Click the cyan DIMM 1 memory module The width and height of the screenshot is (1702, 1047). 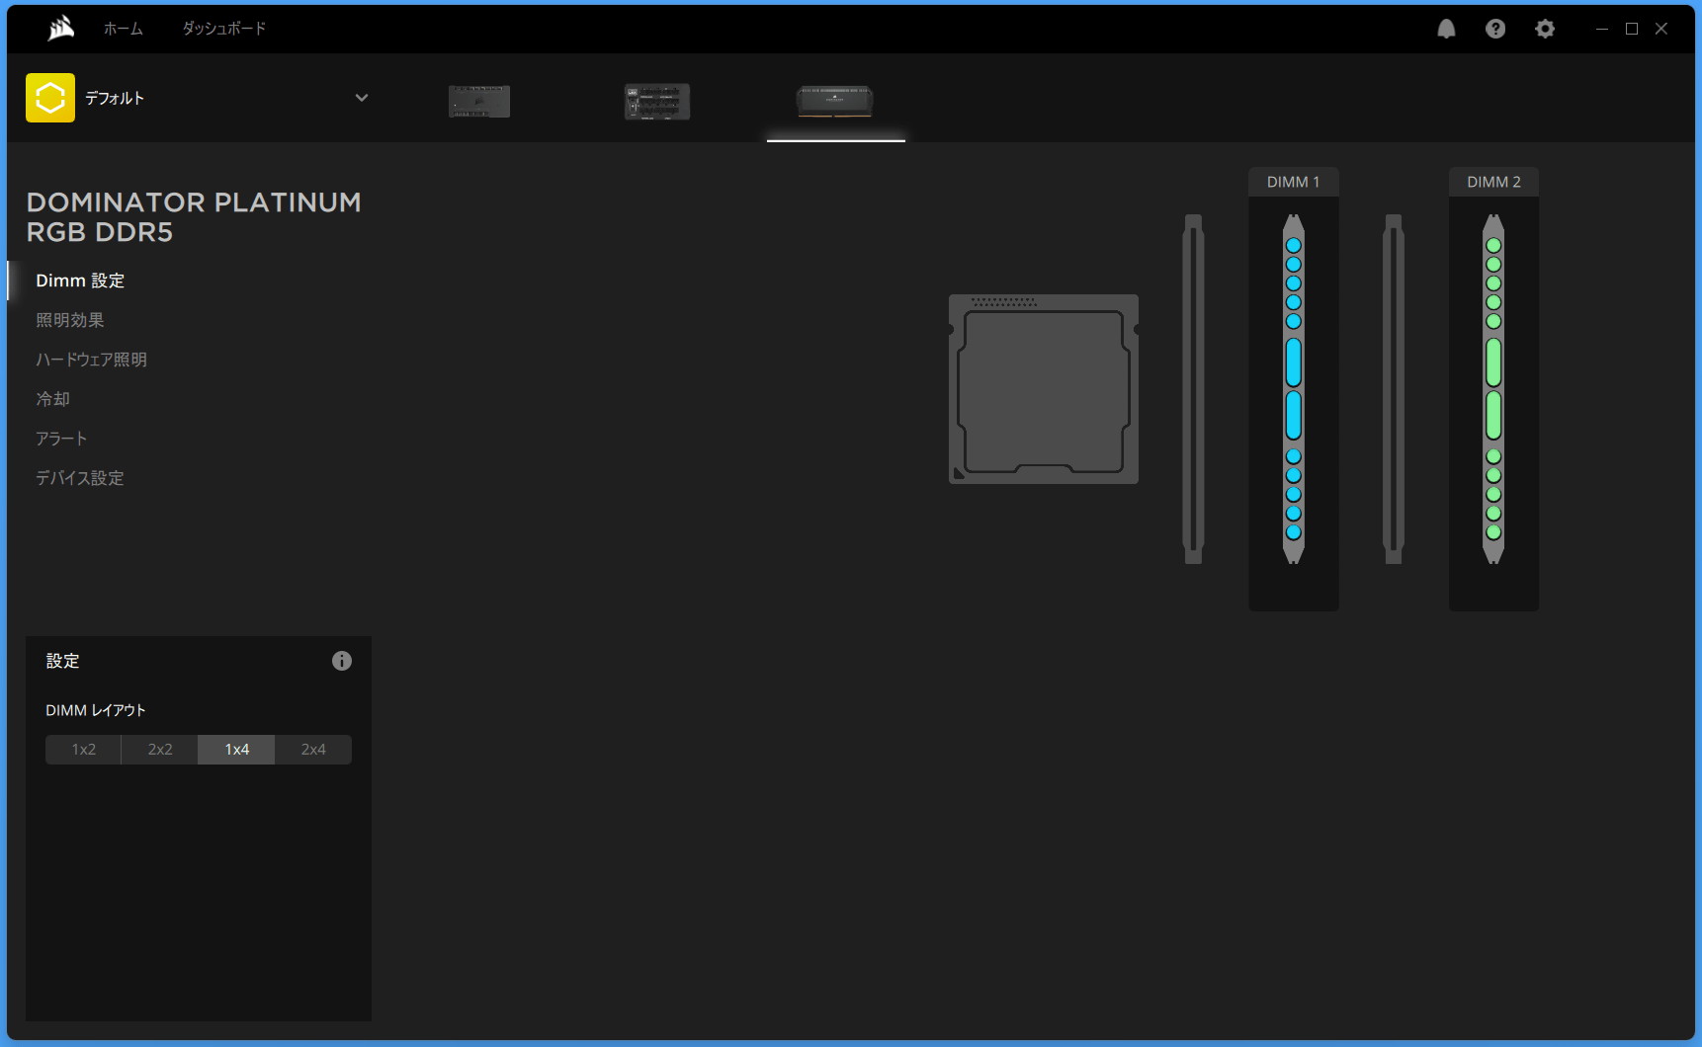1294,389
